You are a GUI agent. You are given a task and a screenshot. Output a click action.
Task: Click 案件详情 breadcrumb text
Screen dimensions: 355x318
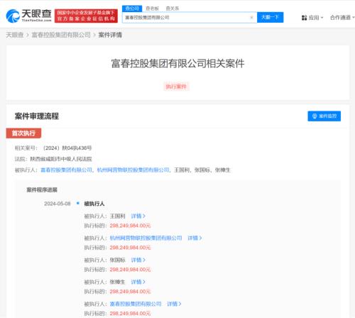coord(110,35)
